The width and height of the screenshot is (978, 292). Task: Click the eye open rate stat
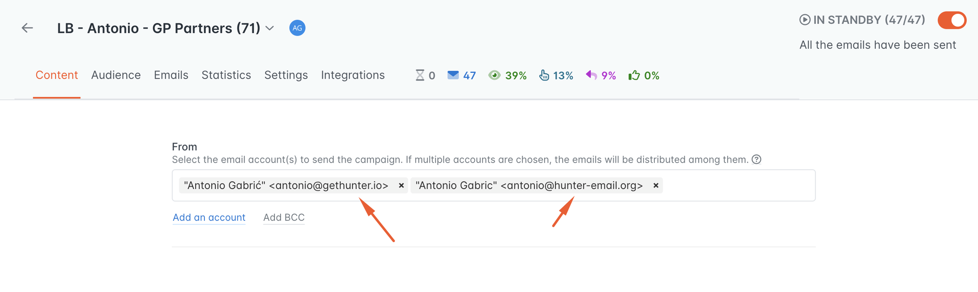tap(508, 75)
